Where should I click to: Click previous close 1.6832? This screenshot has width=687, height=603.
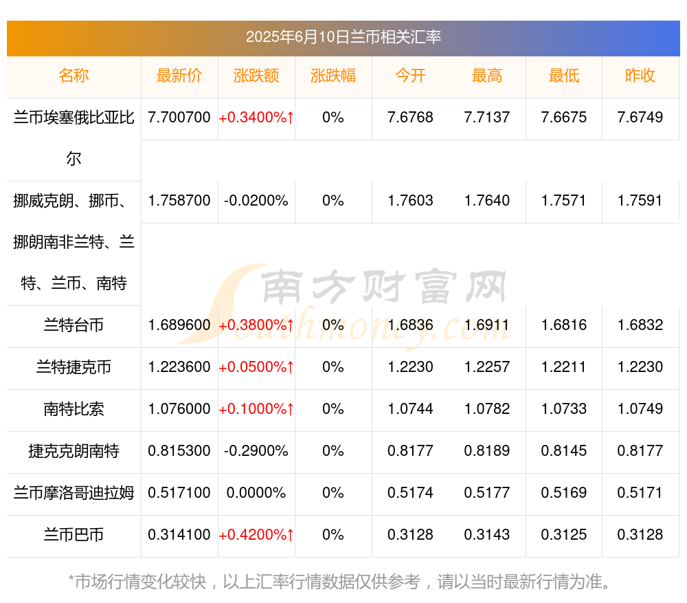pyautogui.click(x=640, y=325)
